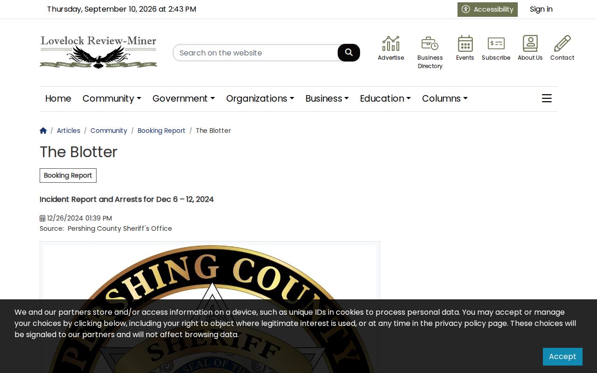
Task: Open the Community breadcrumb link
Action: click(x=109, y=131)
